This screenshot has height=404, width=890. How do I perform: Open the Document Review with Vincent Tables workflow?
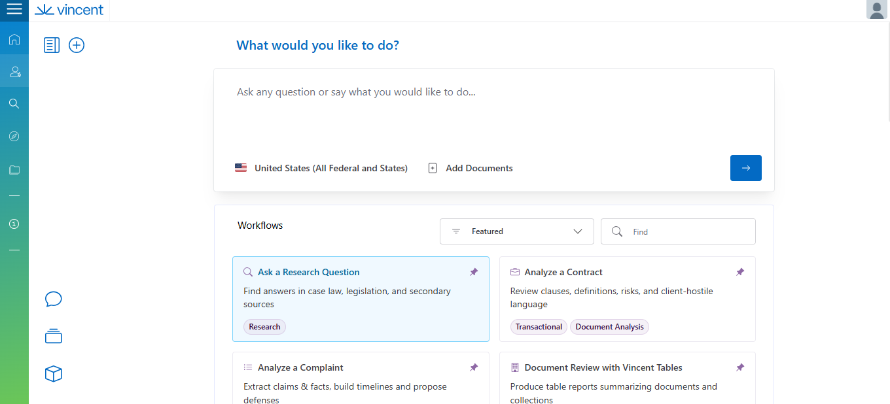(x=603, y=367)
